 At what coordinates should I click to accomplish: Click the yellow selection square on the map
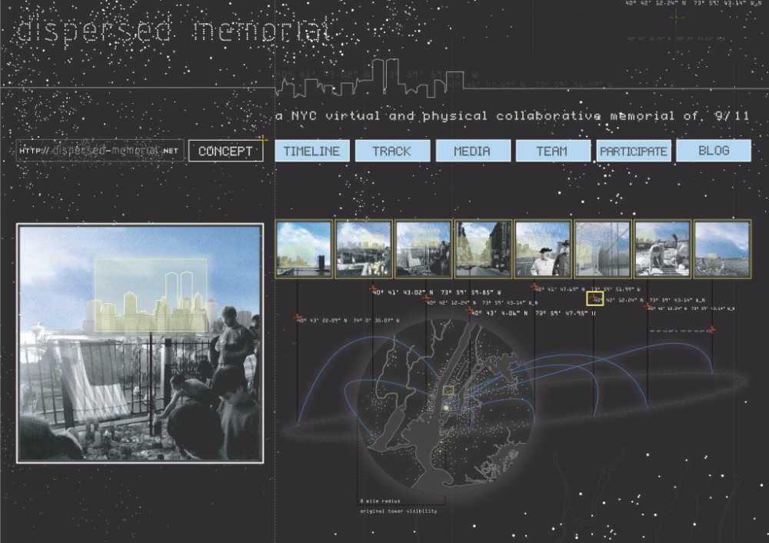click(x=448, y=391)
